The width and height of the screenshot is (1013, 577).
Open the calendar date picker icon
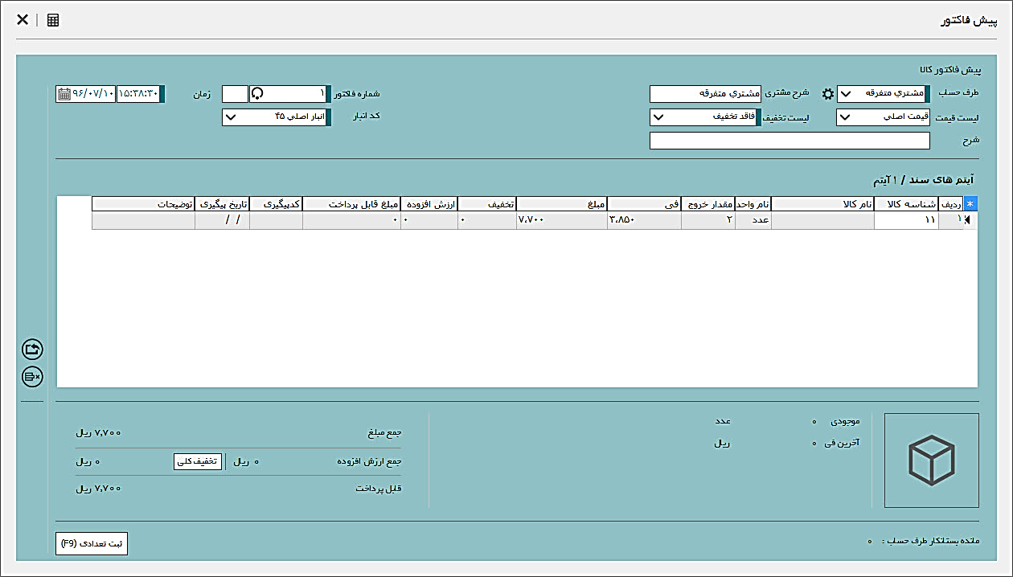tap(64, 94)
